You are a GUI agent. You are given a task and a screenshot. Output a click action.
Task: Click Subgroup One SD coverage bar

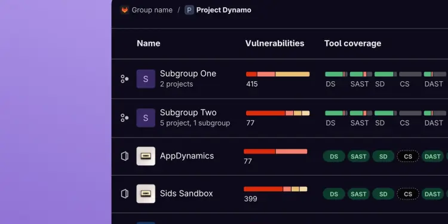tap(386, 74)
